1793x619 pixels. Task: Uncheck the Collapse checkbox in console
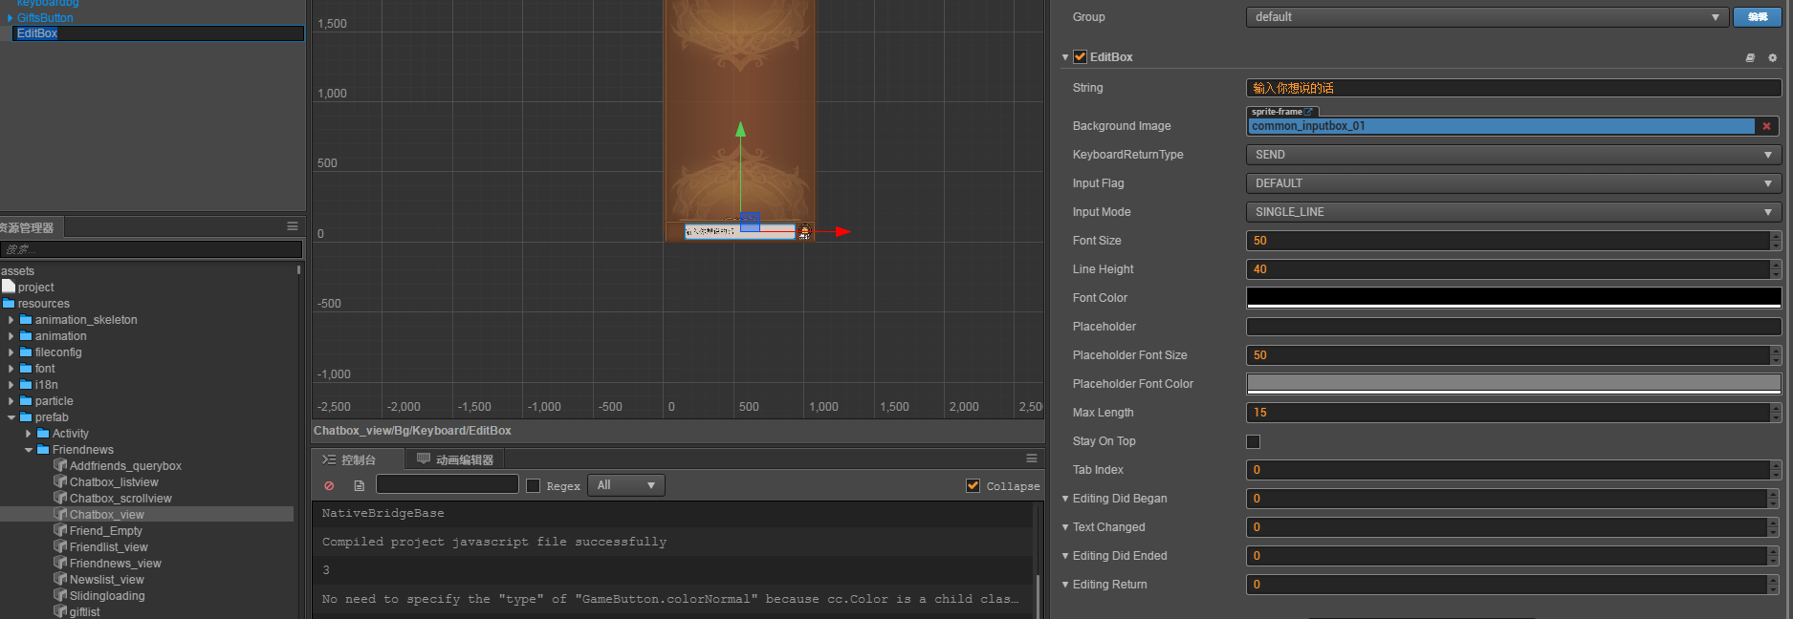coord(973,485)
